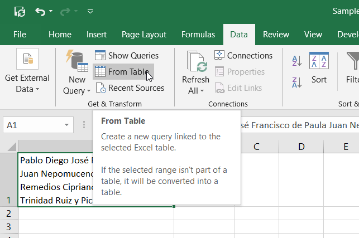Click the Name Box showing A1
Screen dimensions: 359x238
[x=38, y=125]
